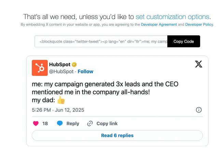Open set customization options link
The width and height of the screenshot is (222, 155).
(x=172, y=16)
